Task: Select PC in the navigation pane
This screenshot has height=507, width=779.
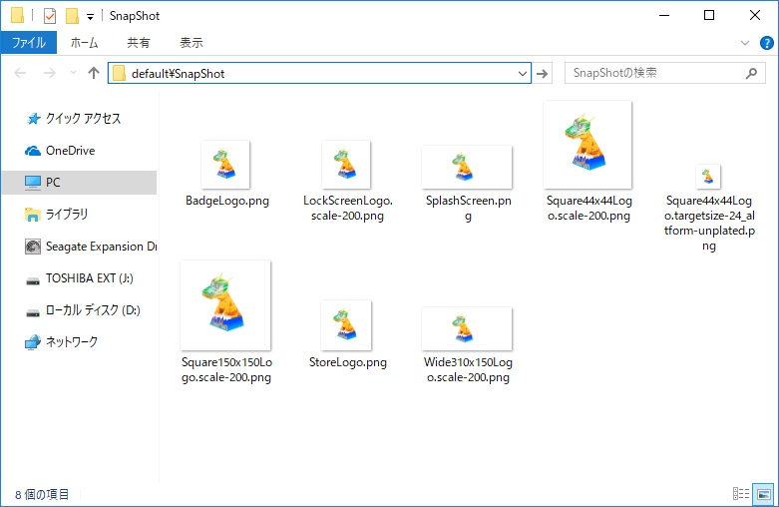Action: [x=80, y=183]
